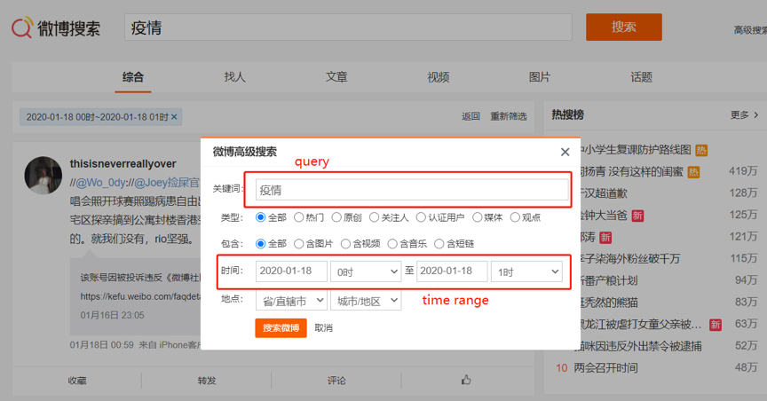Switch to the 找人 tab
767x401 pixels.
[234, 77]
